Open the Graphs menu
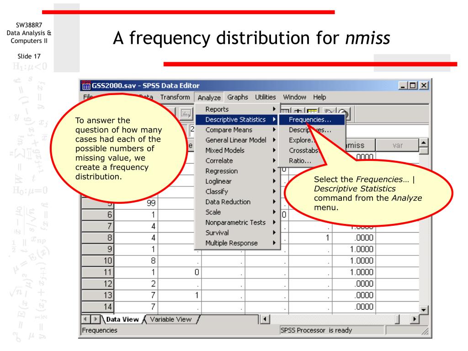Image resolution: width=468 pixels, height=351 pixels. [x=238, y=97]
